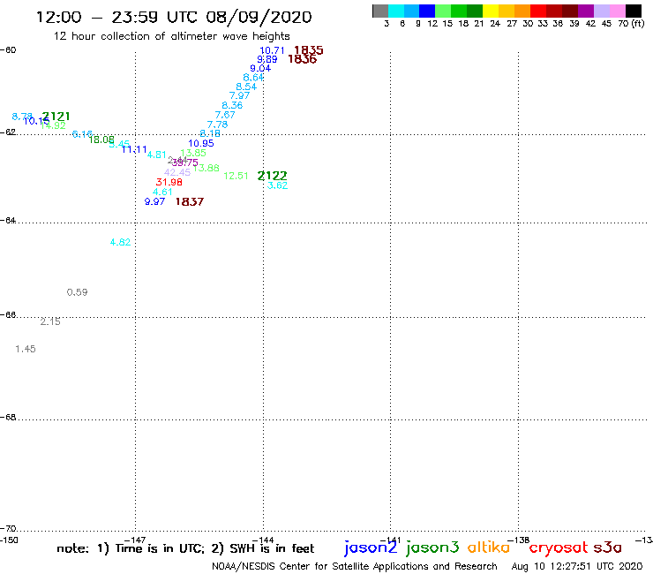Click the wave height value '13.88'
The image size is (653, 574).
(206, 168)
